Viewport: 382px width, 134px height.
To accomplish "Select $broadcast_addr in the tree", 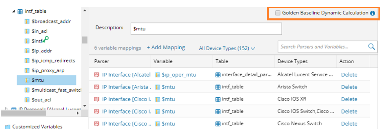I will click(x=51, y=21).
